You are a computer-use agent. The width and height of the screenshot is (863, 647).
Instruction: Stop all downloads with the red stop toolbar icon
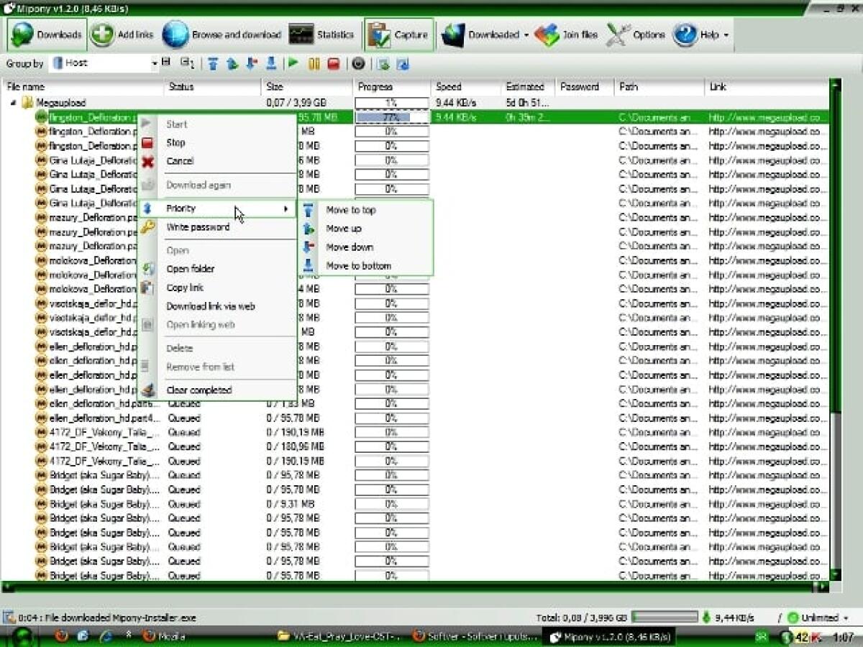(333, 63)
